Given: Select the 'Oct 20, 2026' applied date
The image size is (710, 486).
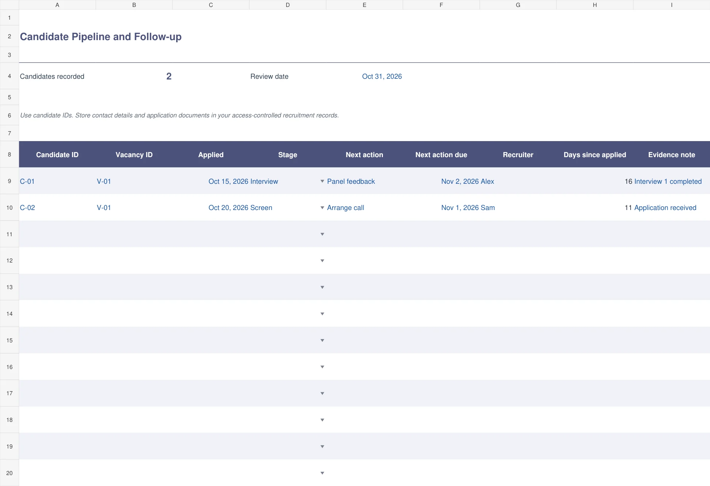Looking at the screenshot, I should click(x=228, y=208).
